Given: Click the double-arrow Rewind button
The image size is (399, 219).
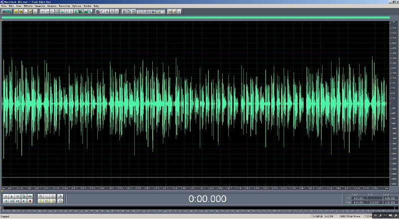Looking at the screenshot, I should pos(11,201).
